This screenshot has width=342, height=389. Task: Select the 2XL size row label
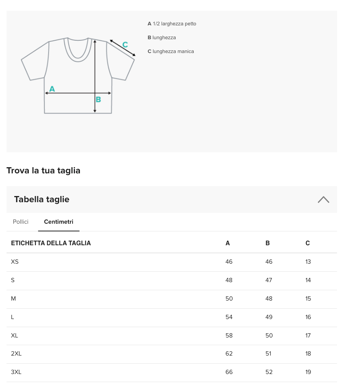point(17,354)
